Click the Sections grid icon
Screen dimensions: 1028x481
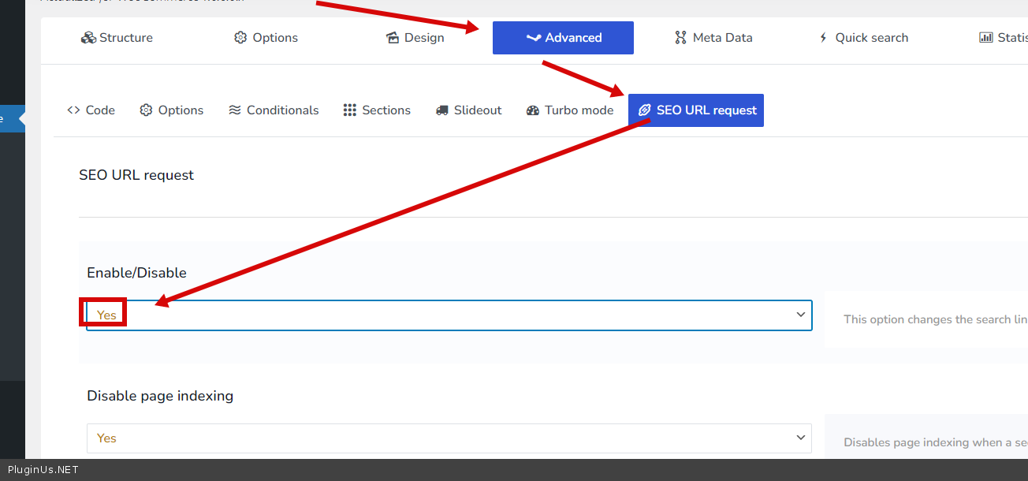click(350, 110)
